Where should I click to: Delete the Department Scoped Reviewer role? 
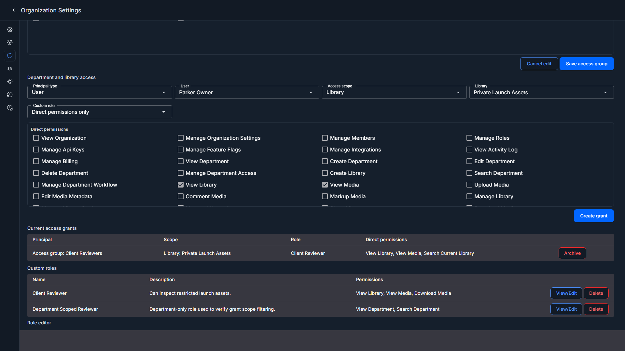tap(596, 309)
